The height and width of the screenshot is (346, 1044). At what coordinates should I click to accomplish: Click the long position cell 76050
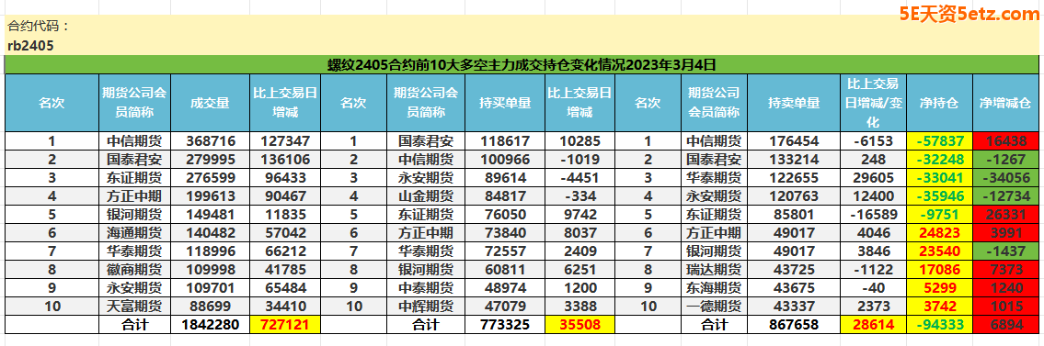(505, 215)
